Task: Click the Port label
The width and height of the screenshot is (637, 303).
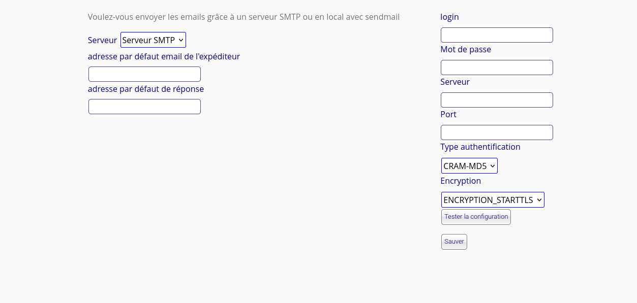Action: tap(448, 114)
